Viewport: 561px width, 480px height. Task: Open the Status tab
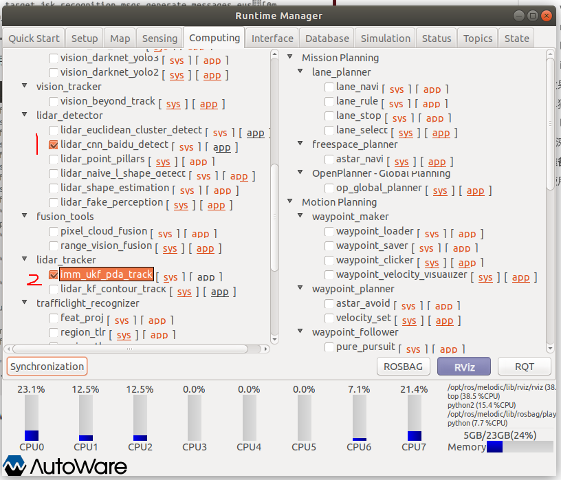point(437,39)
